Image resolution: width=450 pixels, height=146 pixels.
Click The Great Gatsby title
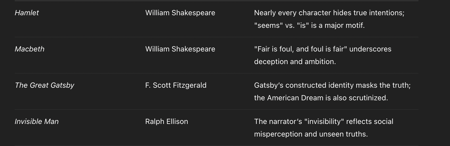click(44, 85)
